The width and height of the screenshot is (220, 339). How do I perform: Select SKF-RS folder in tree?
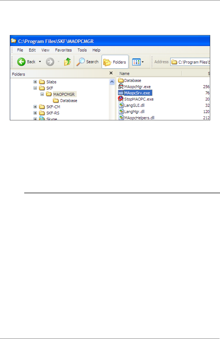(x=49, y=113)
